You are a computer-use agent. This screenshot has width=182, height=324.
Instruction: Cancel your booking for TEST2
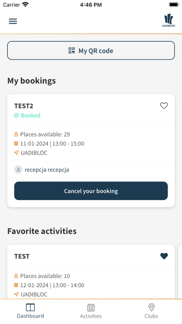point(91,191)
